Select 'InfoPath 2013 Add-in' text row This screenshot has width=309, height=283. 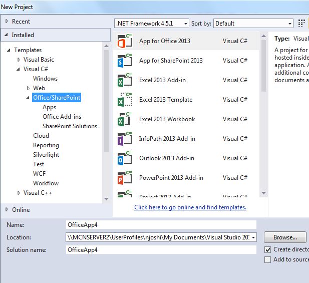point(167,139)
